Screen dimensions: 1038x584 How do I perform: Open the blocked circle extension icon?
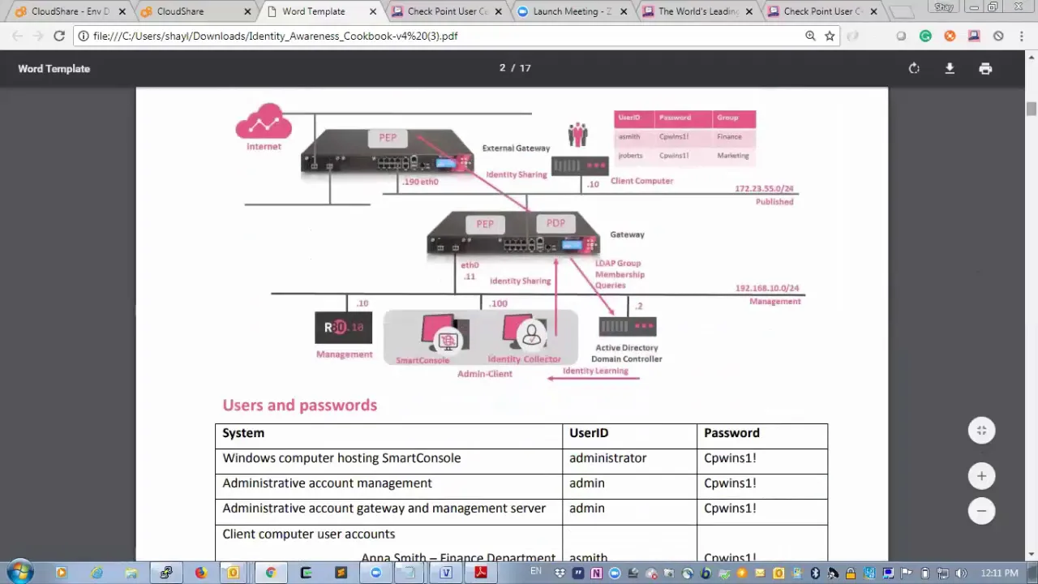998,36
